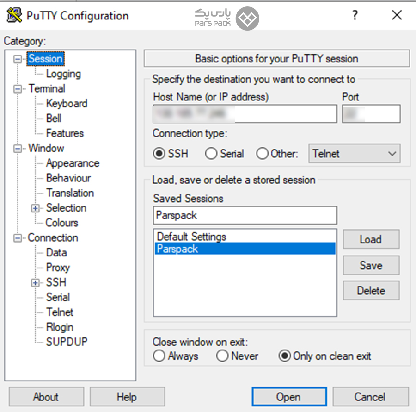Image resolution: width=416 pixels, height=412 pixels.
Task: Select Default Settings in sessions list
Action: click(x=245, y=237)
